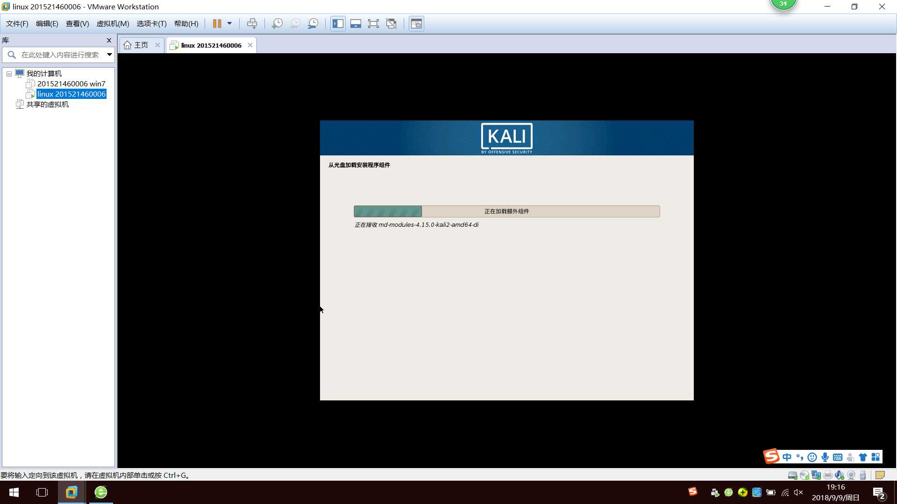Close the 主页 tab
Screen dimensions: 897x504
click(157, 45)
